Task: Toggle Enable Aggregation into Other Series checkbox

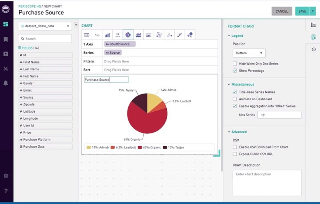Action: tap(235, 106)
